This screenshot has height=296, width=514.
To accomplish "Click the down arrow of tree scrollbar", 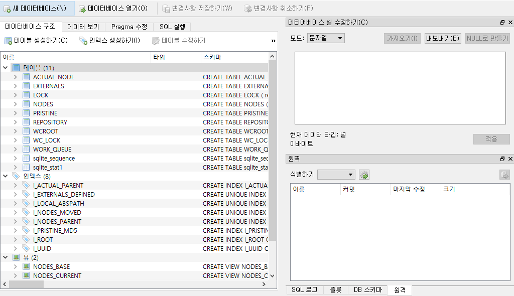I will click(x=273, y=275).
